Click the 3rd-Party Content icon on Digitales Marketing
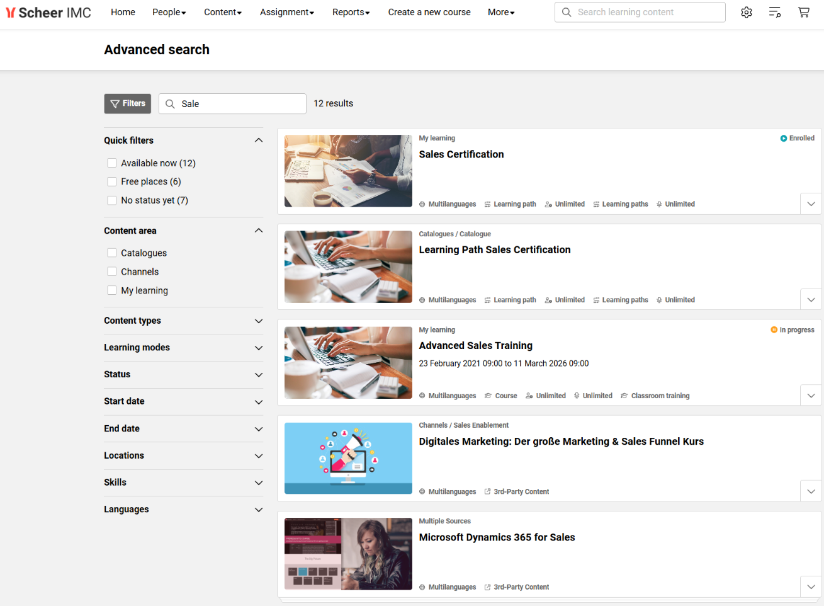This screenshot has height=606, width=824. pyautogui.click(x=487, y=492)
